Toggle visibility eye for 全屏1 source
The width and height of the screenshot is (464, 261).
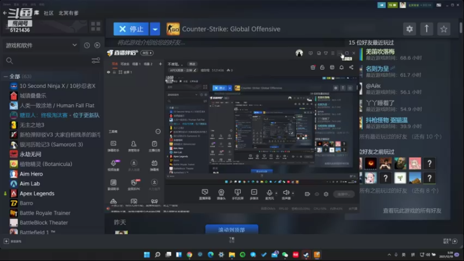(108, 72)
